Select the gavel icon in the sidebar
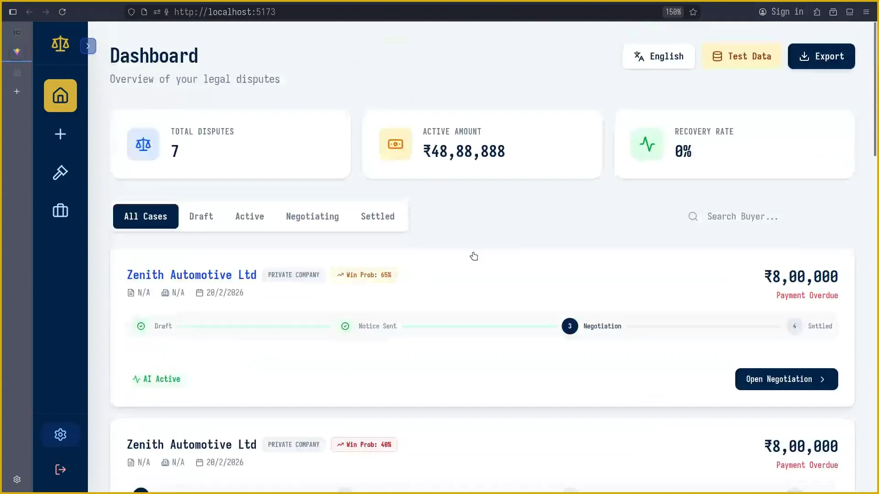This screenshot has height=494, width=879. tap(60, 173)
